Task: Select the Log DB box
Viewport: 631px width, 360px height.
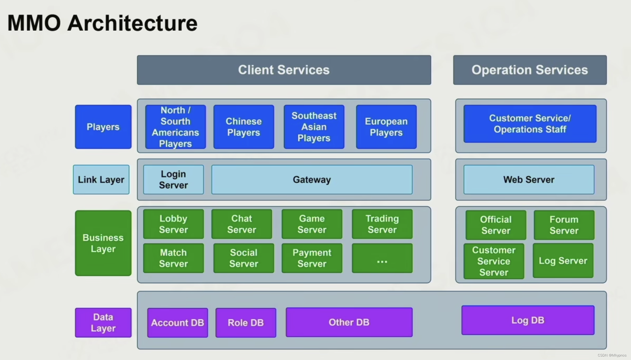Action: [527, 320]
